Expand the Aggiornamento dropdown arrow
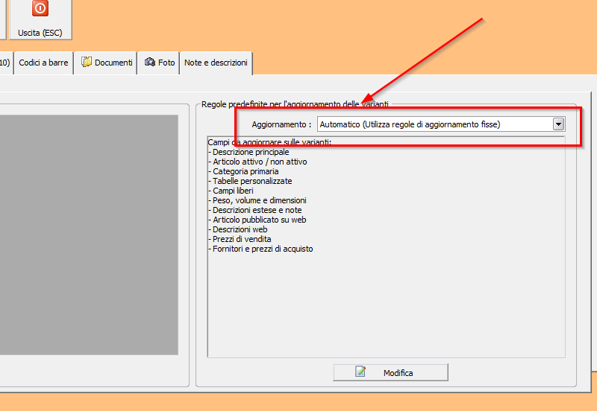Viewport: 597px width, 411px height. pyautogui.click(x=558, y=124)
